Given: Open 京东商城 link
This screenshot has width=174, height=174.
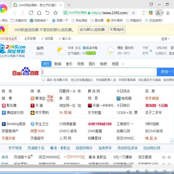Looking at the screenshot, I should 152,98.
